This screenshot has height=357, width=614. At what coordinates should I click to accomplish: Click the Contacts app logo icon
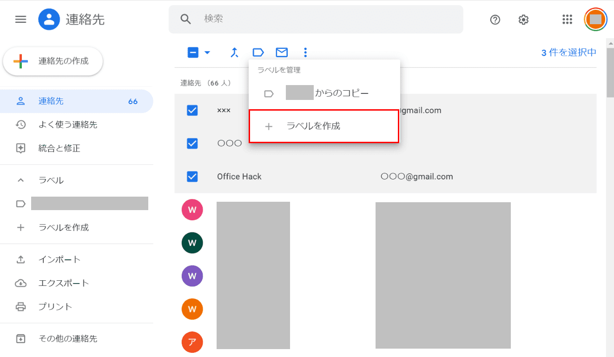tap(49, 19)
